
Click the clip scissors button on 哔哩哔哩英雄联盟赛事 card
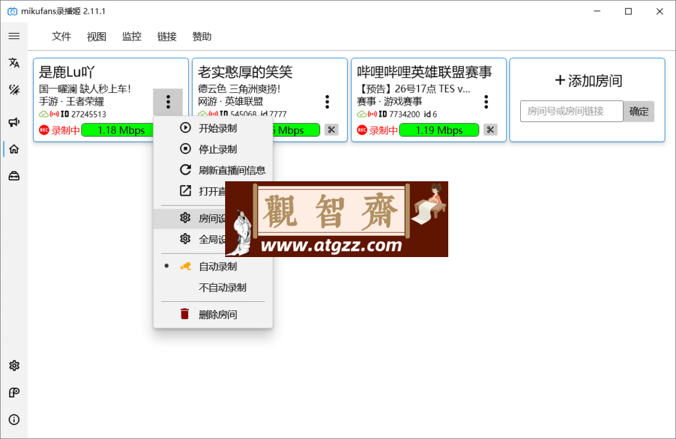pos(490,130)
